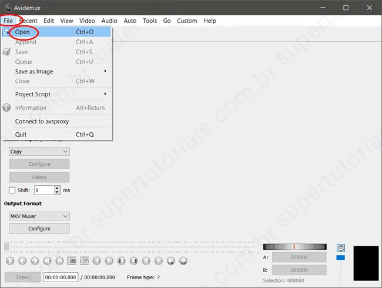Click the backward 60 seconds icon

pyautogui.click(x=171, y=260)
